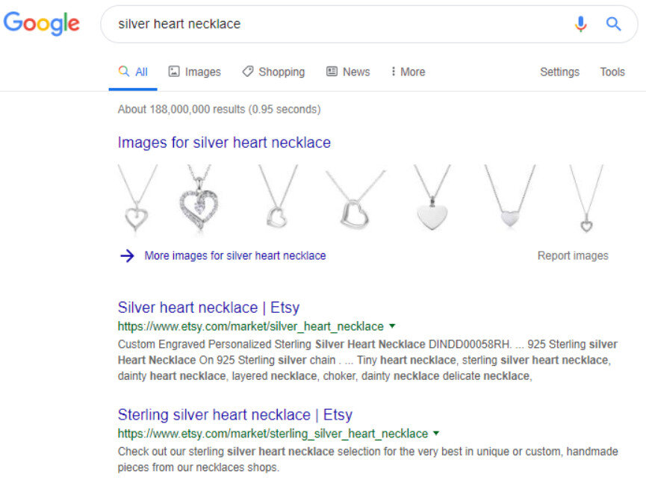Click the News newspaper icon
Image resolution: width=646 pixels, height=480 pixels.
(x=332, y=71)
